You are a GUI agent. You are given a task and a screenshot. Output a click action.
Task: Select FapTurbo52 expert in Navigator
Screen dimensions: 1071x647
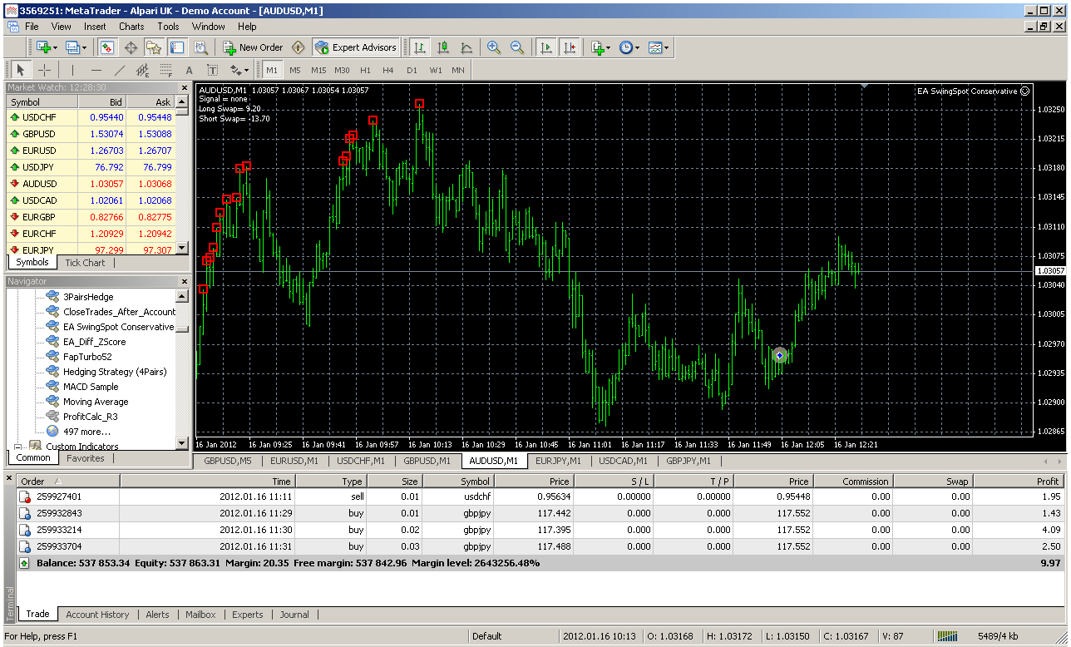tap(87, 357)
